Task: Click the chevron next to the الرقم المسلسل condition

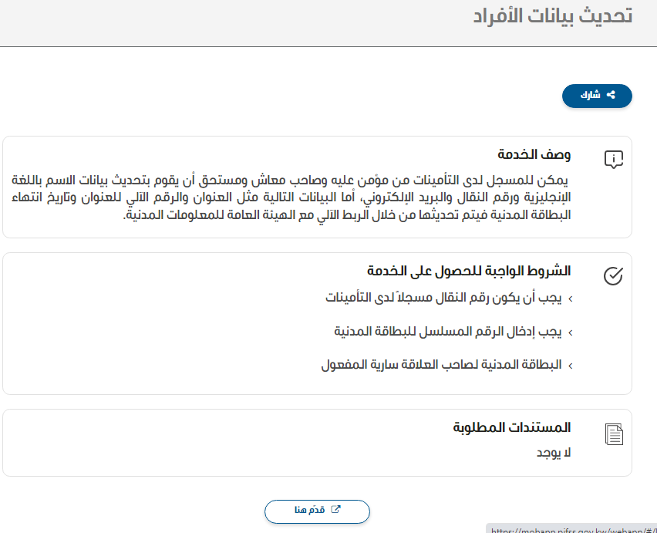Action: tap(570, 332)
